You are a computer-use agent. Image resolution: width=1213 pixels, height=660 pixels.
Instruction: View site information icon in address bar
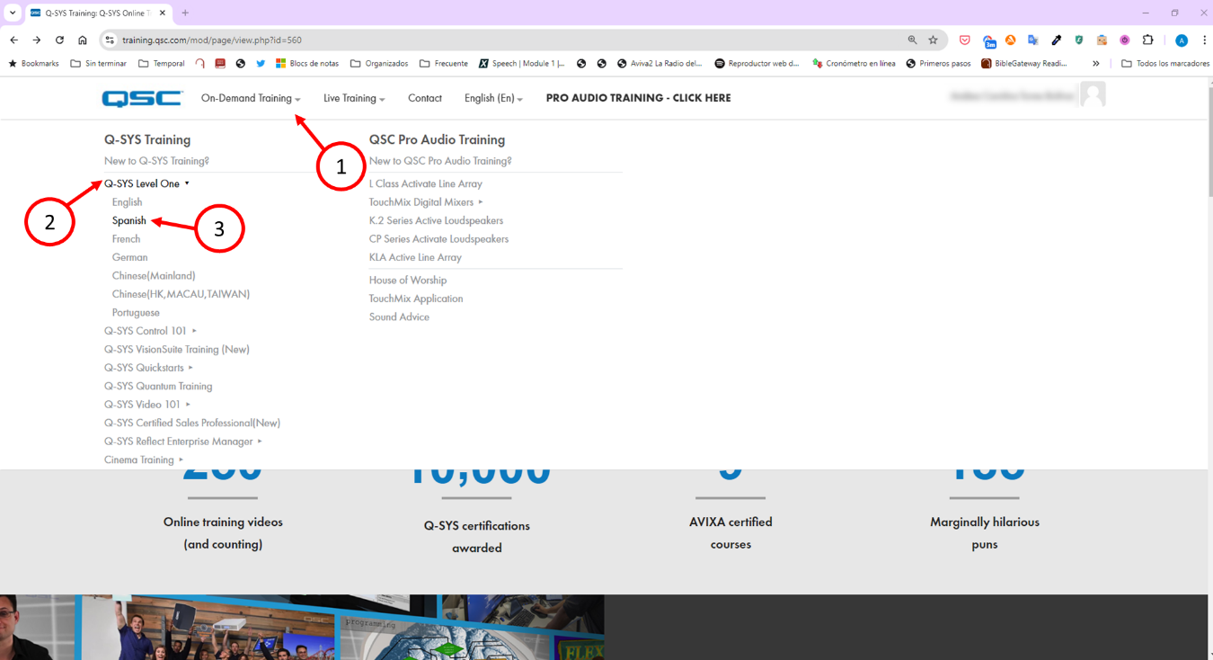pos(110,40)
